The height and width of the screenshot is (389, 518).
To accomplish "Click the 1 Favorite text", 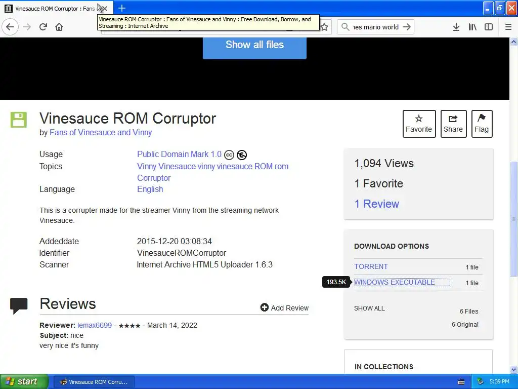I will (378, 183).
